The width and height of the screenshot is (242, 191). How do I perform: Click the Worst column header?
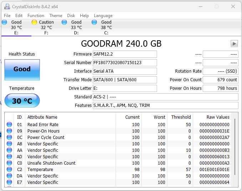tap(160, 117)
